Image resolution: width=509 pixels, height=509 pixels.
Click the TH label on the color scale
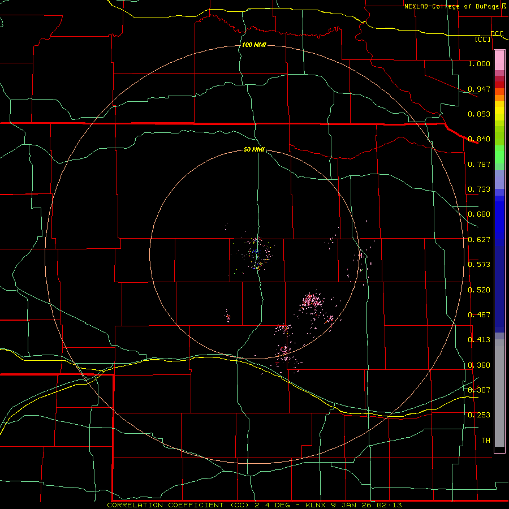[x=486, y=441]
